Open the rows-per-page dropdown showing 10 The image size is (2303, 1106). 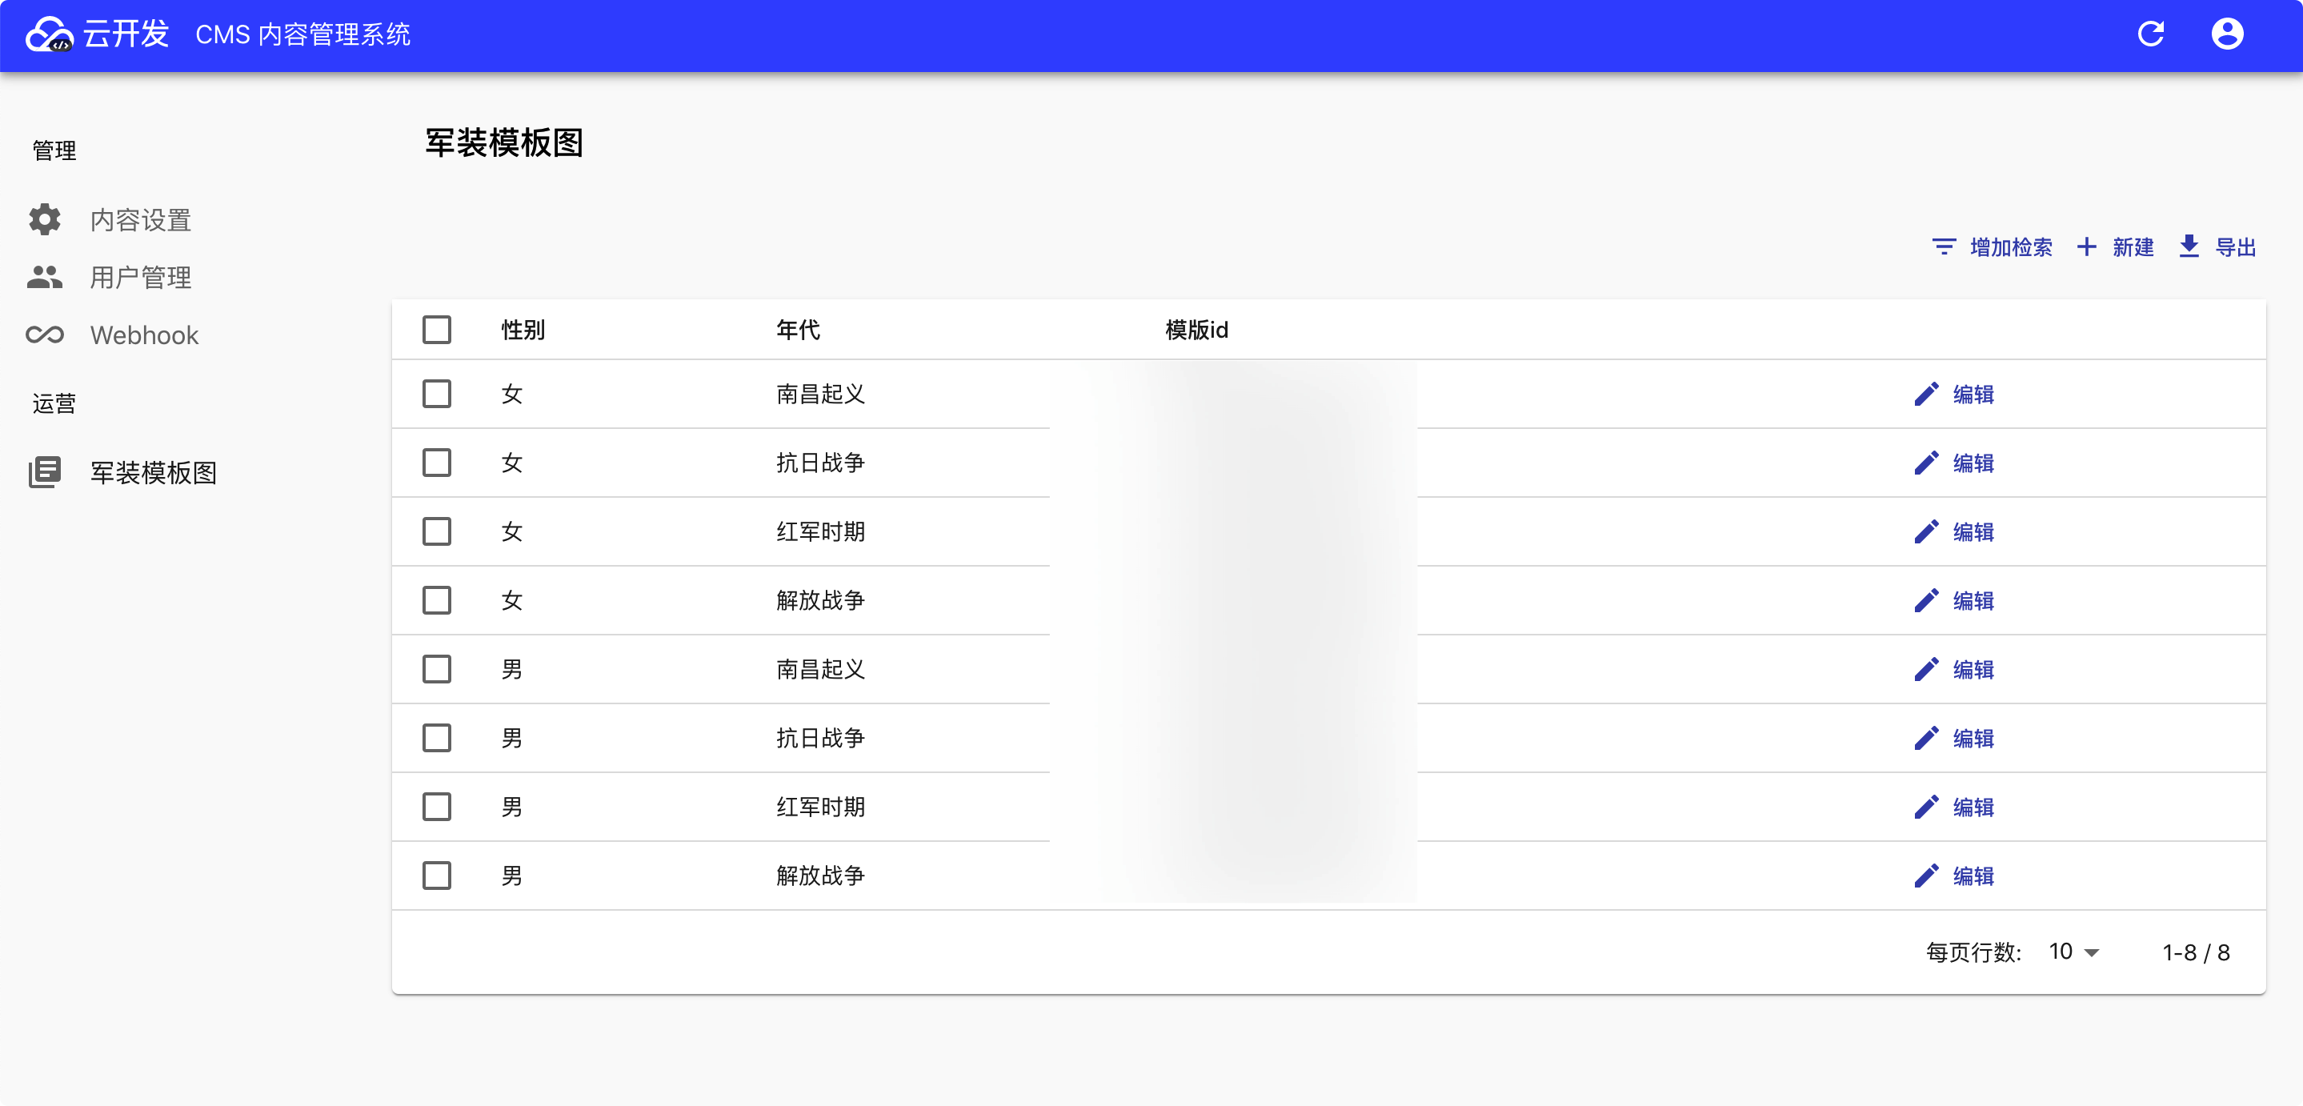[2073, 952]
